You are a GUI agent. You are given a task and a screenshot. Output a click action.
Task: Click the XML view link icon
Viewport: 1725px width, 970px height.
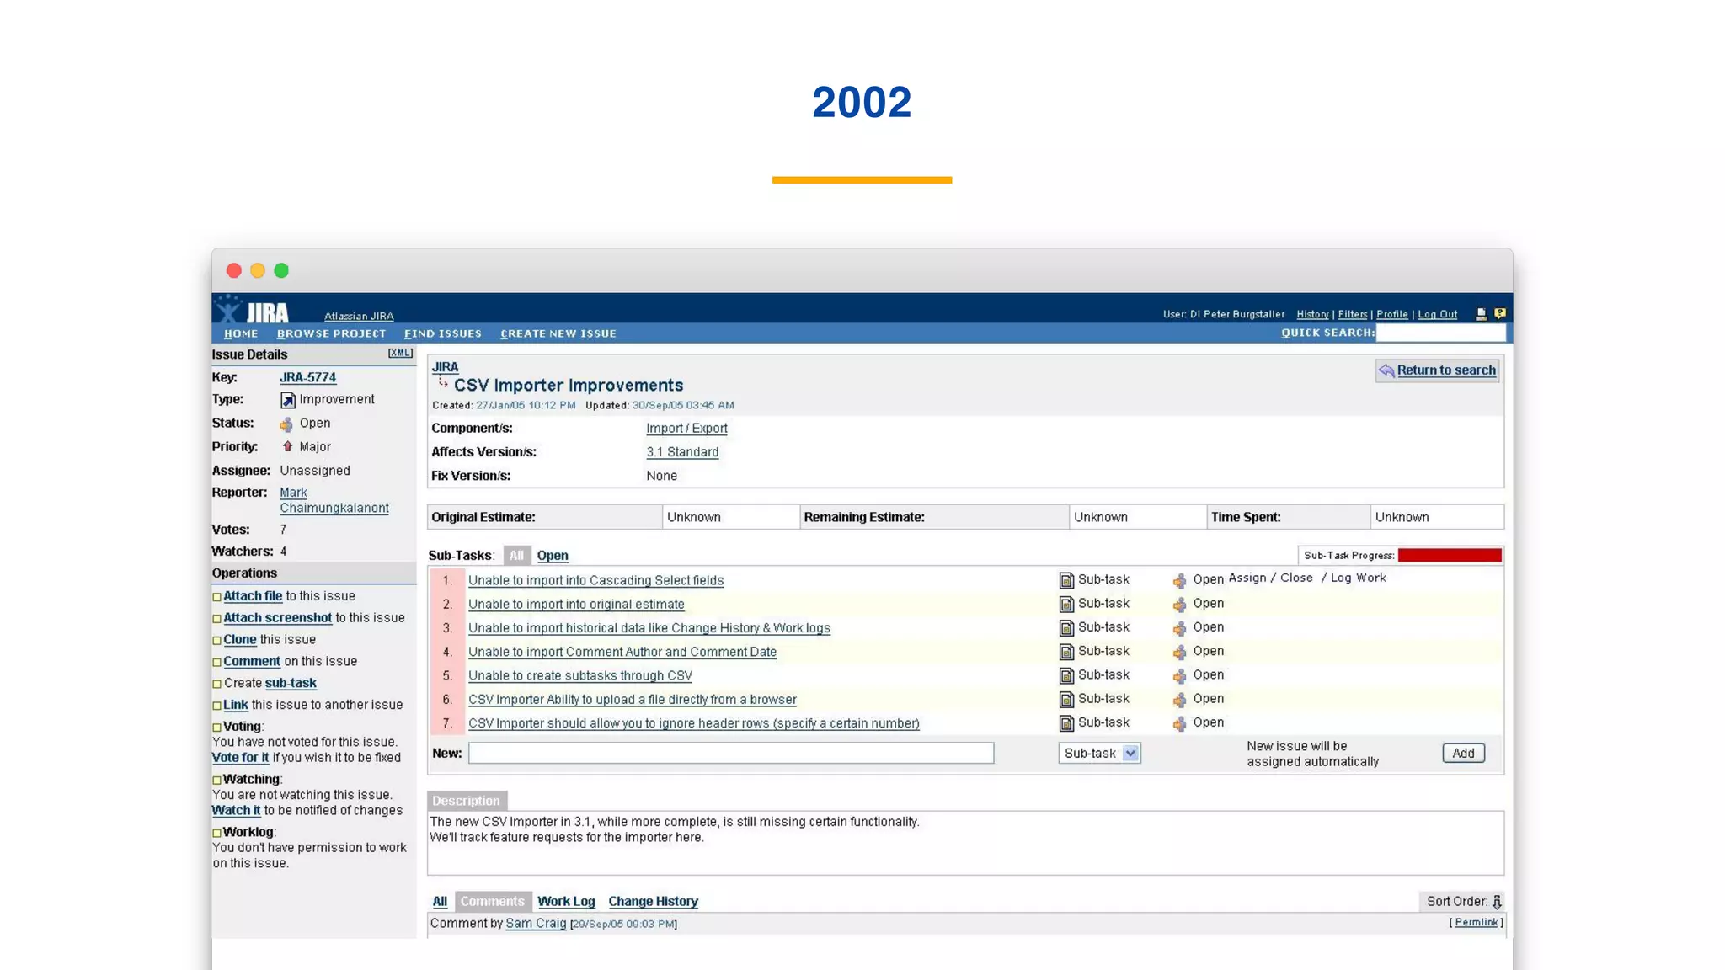coord(400,353)
